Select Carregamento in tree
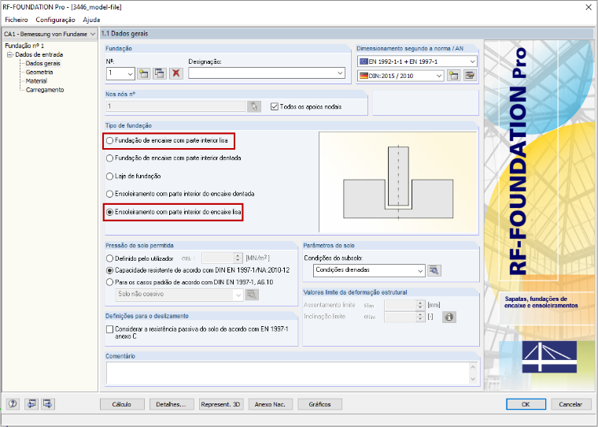 coord(45,90)
